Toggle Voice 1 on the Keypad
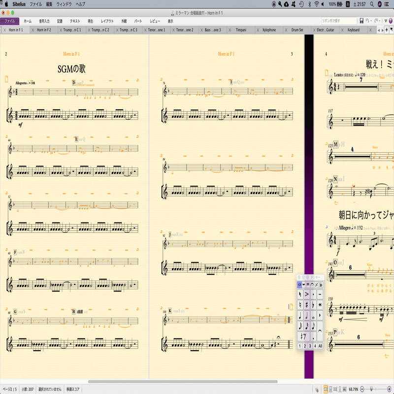This screenshot has width=394, height=394. click(299, 345)
